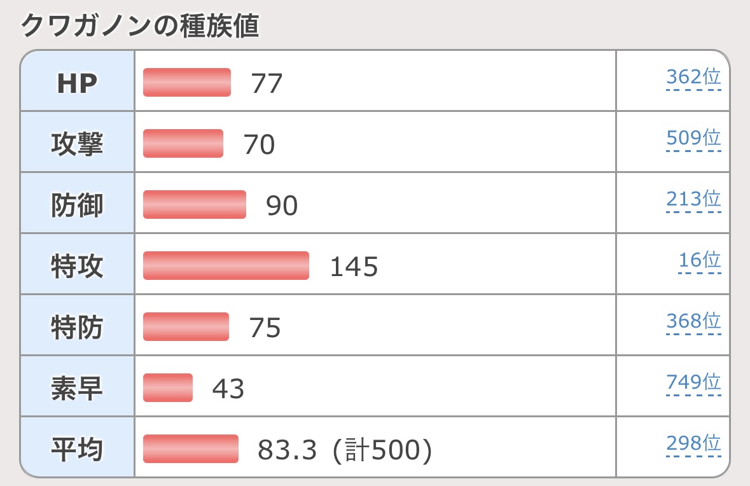Screen dimensions: 750x486
Task: Click the 素早 row header
Action: tap(78, 389)
